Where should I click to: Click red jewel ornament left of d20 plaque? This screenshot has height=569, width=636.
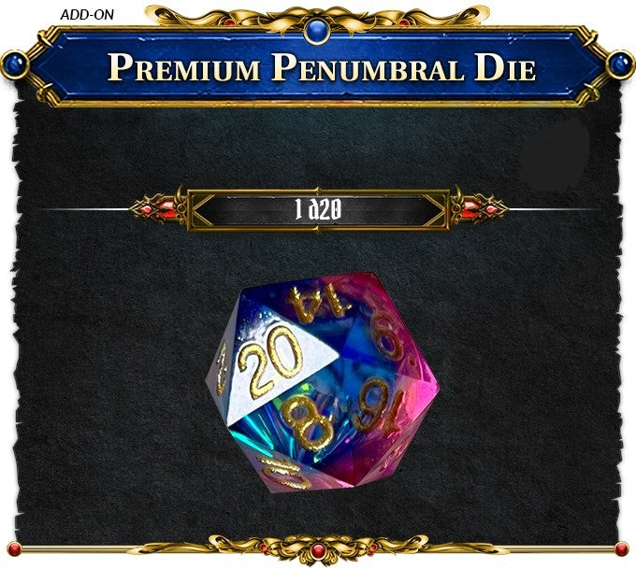(x=158, y=209)
